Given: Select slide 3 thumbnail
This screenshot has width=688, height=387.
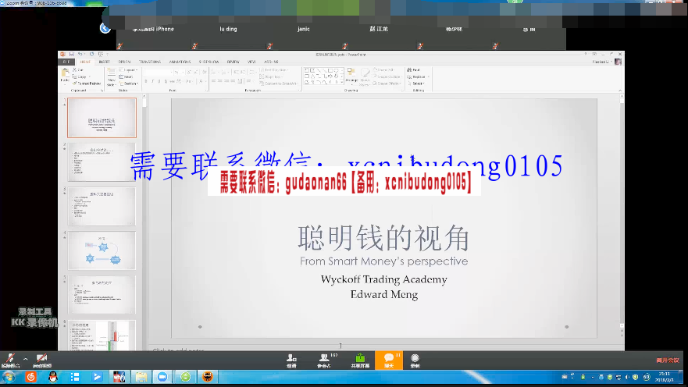Looking at the screenshot, I should click(102, 207).
